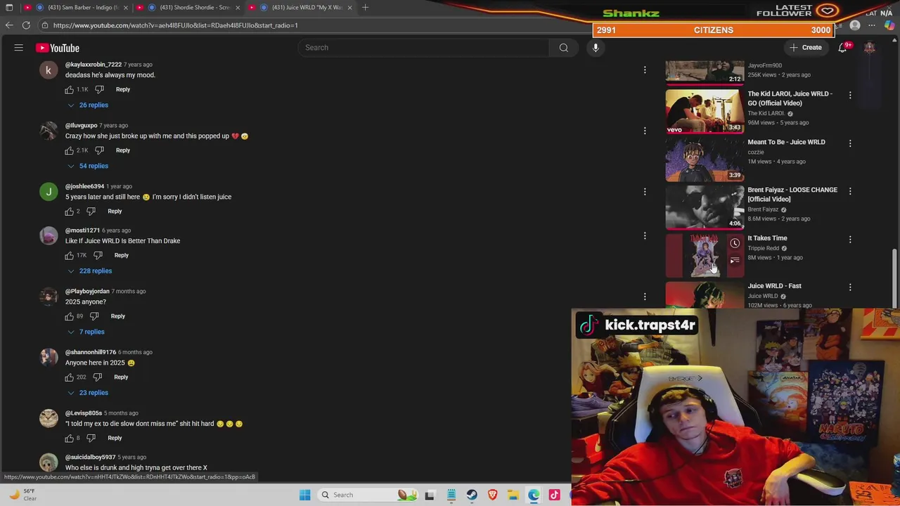The height and width of the screenshot is (506, 900).
Task: Reply to @shannonhill9176's comment
Action: [x=121, y=377]
